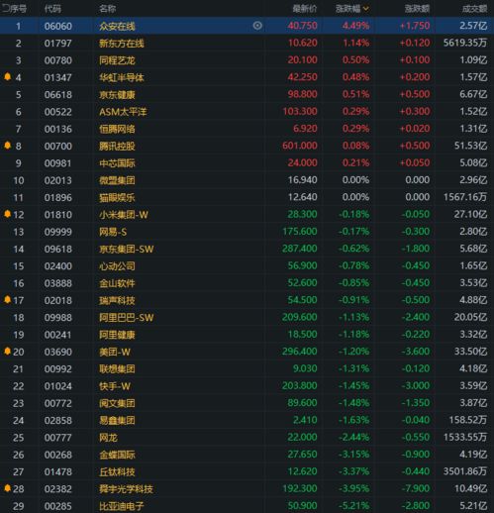The height and width of the screenshot is (513, 494).
Task: Toggle sort arrow on 涨跌幅 column
Action: [x=365, y=9]
